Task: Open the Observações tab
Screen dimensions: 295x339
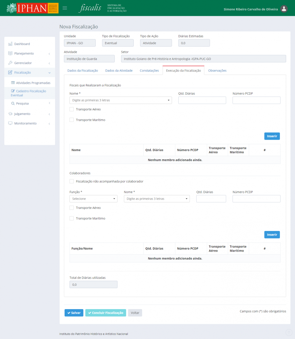Action: point(217,71)
